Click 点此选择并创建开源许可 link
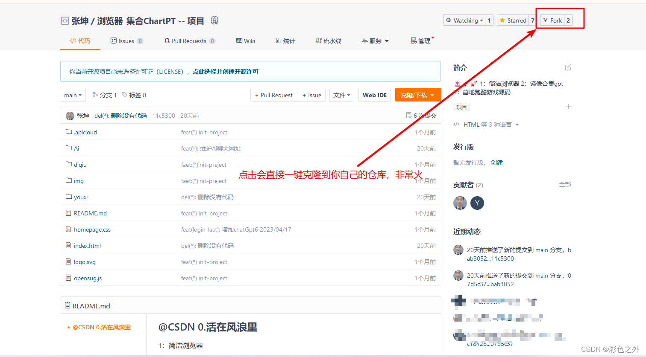Viewport: 646px width, 357px height. click(x=226, y=72)
